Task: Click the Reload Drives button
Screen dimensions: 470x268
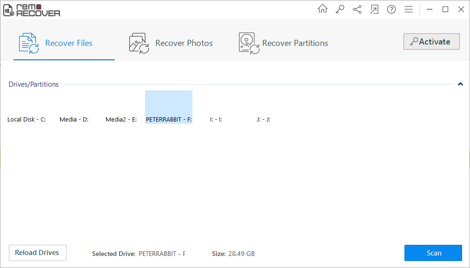Action: point(37,253)
